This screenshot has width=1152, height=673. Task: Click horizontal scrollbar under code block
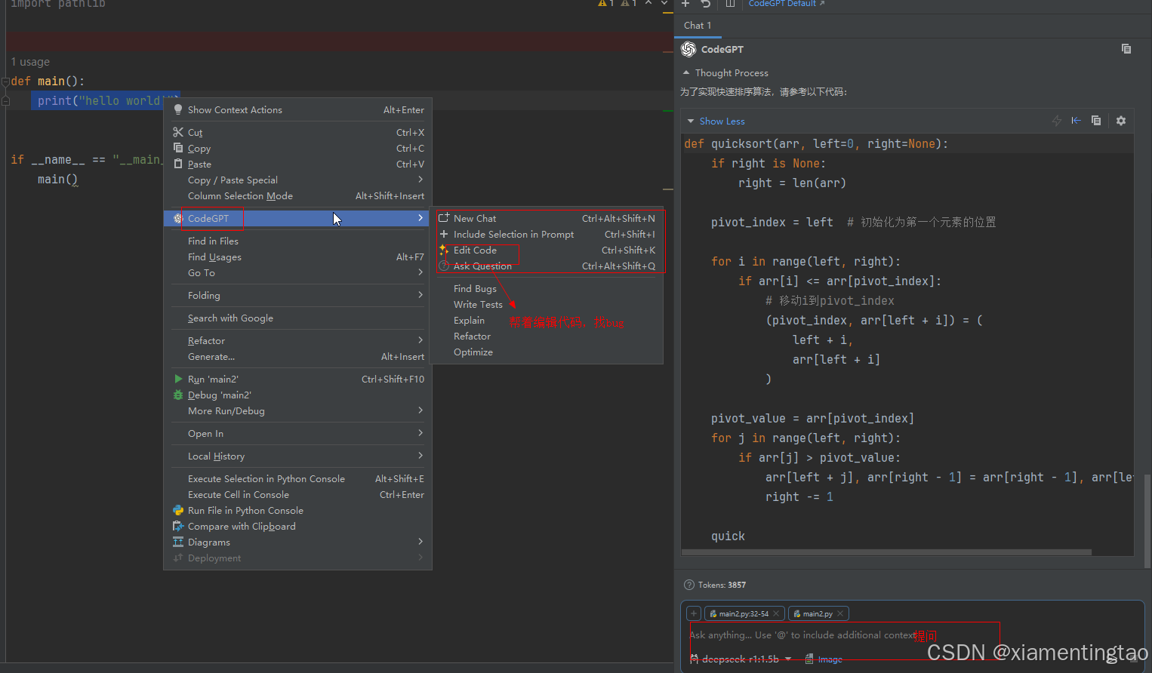pos(886,552)
